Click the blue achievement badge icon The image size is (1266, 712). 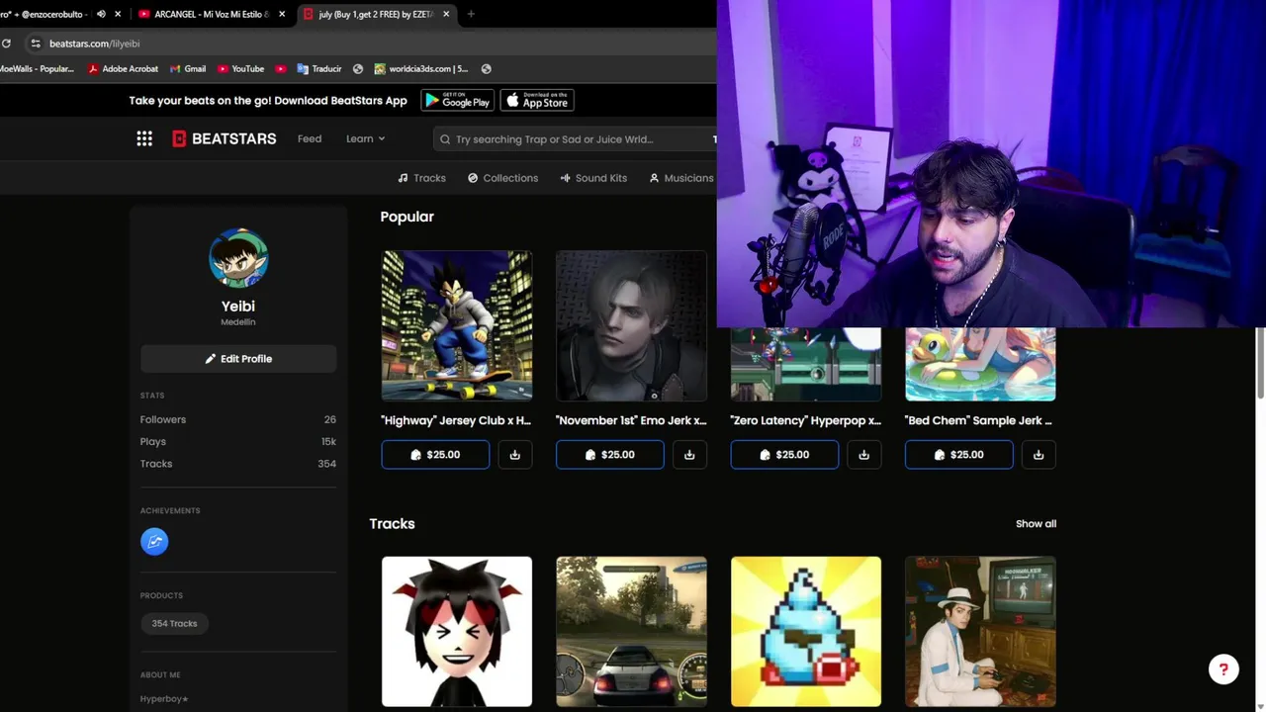(154, 541)
